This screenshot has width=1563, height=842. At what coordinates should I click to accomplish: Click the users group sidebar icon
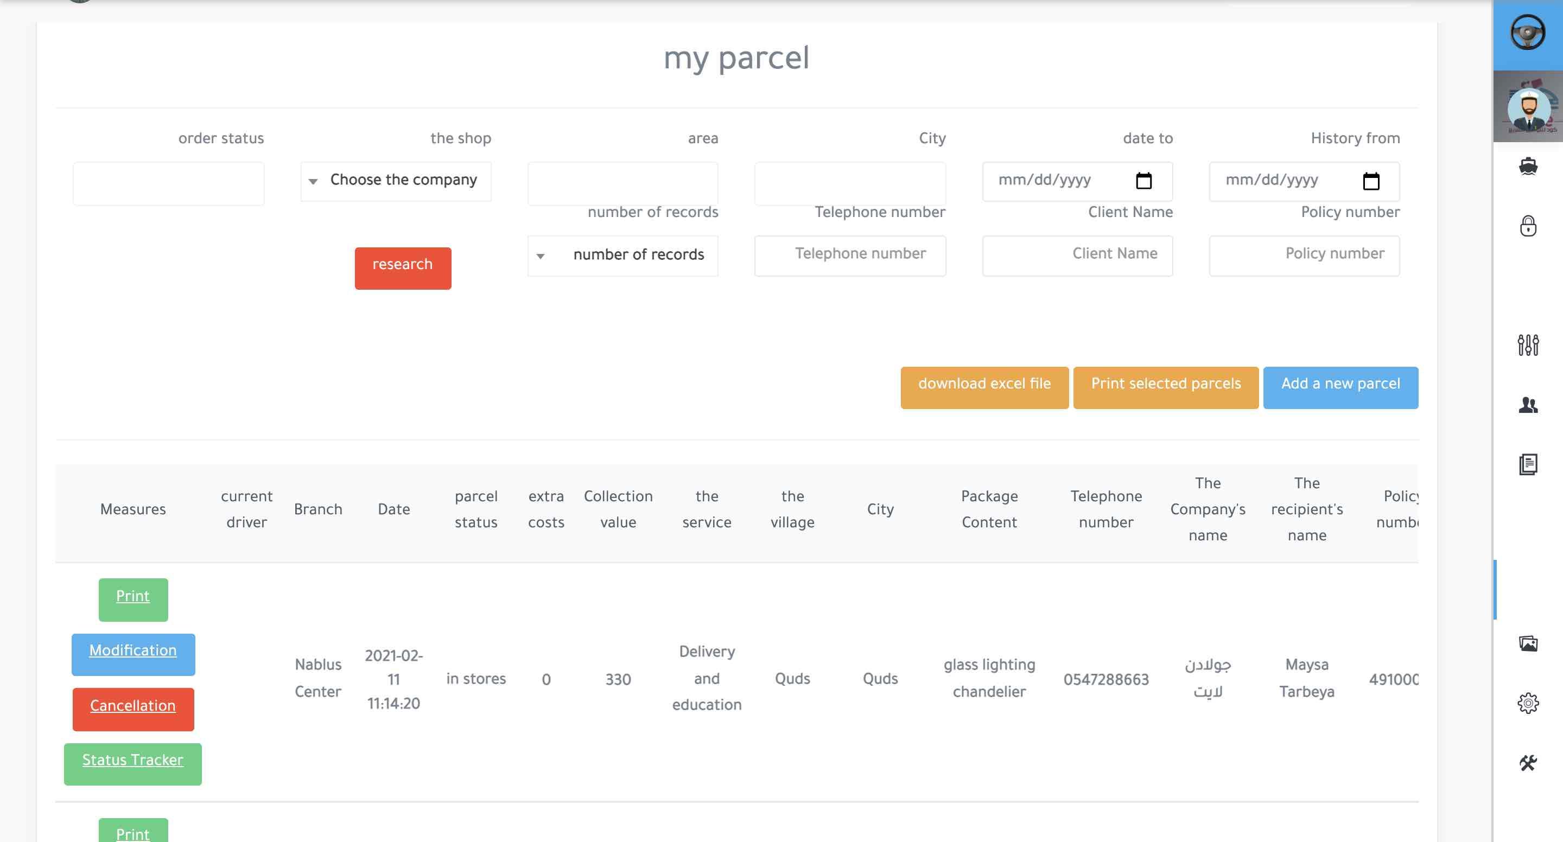tap(1528, 405)
